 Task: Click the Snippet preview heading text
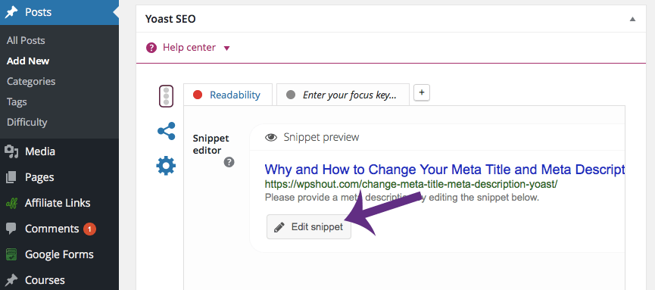pyautogui.click(x=321, y=137)
